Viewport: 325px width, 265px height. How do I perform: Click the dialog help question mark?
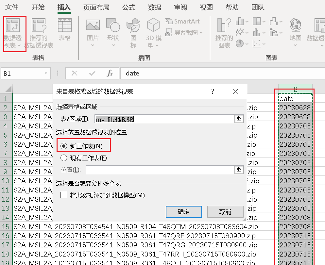click(213, 91)
